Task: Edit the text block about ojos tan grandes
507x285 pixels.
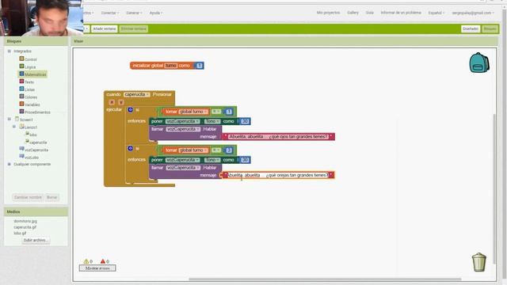Action: coord(278,137)
